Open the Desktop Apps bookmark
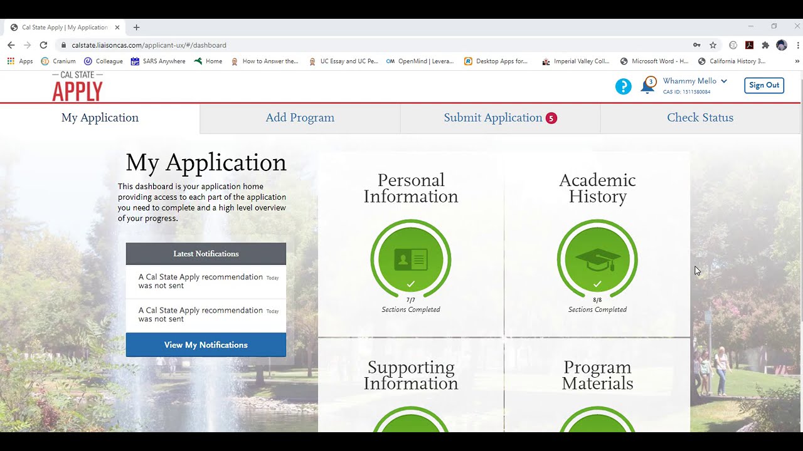 click(x=496, y=61)
